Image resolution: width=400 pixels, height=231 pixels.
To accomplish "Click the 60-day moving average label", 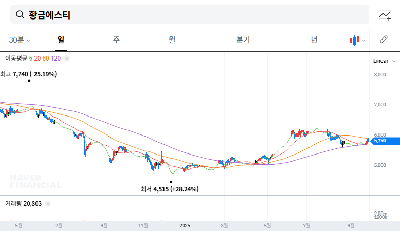I will [x=46, y=59].
